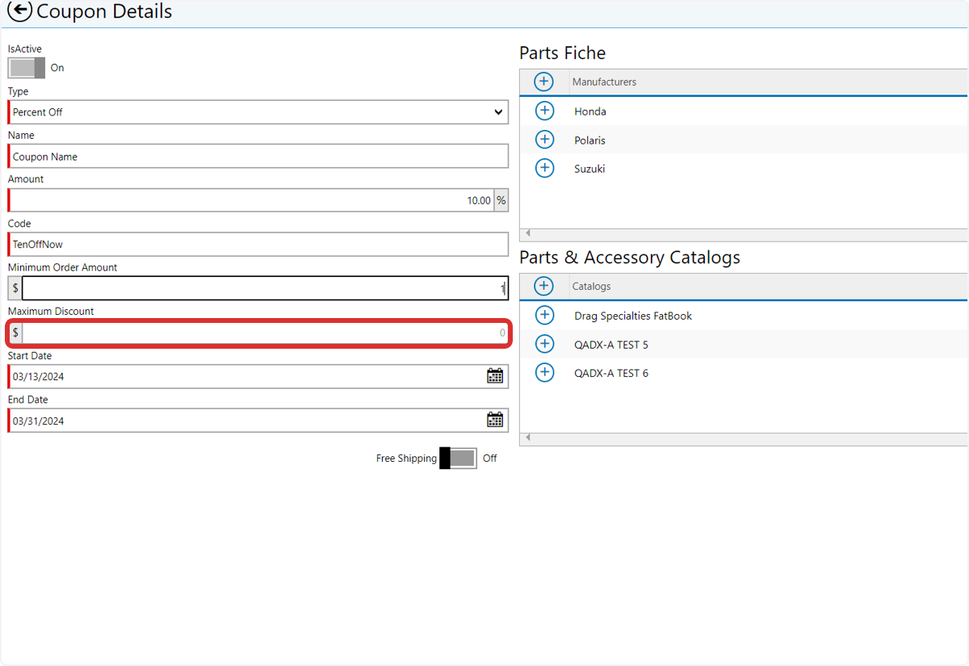
Task: Click the Manufacturers column header
Action: (604, 82)
